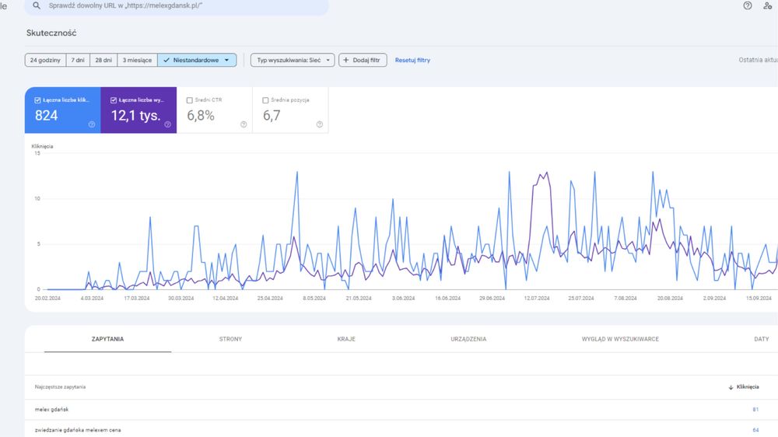Select the 28 dni date range button

pos(103,60)
